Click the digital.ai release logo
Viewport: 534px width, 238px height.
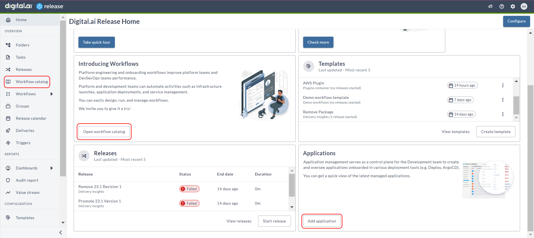(34, 6)
